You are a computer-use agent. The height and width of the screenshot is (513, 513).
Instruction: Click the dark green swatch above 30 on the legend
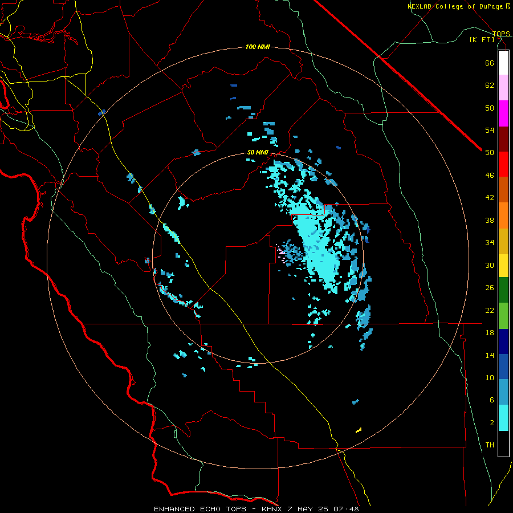tap(503, 290)
